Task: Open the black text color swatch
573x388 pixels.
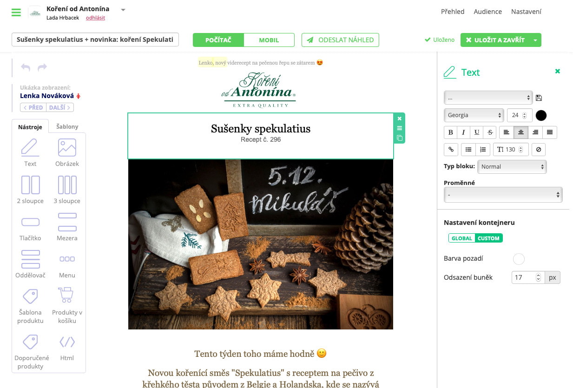Action: coord(541,115)
